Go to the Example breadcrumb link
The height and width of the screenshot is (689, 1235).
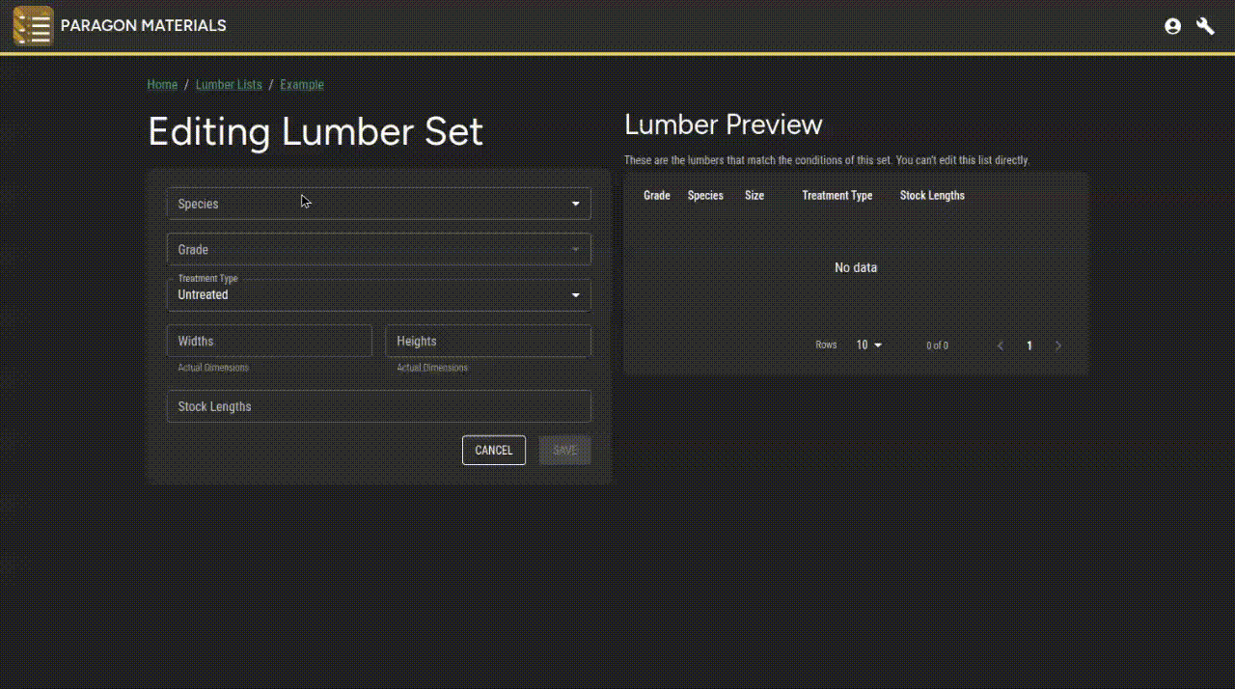(302, 85)
